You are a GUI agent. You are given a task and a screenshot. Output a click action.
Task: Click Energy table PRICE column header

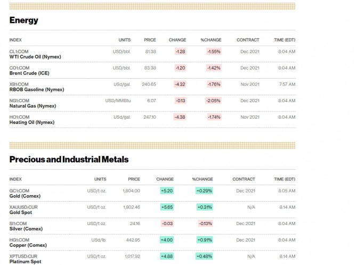pyautogui.click(x=150, y=40)
